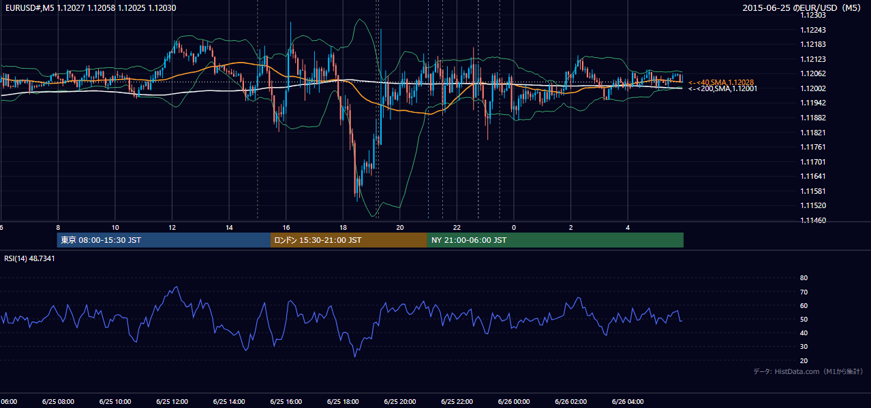The height and width of the screenshot is (408, 871).
Task: Click the 6/26 00:00 date label
Action: tap(514, 402)
